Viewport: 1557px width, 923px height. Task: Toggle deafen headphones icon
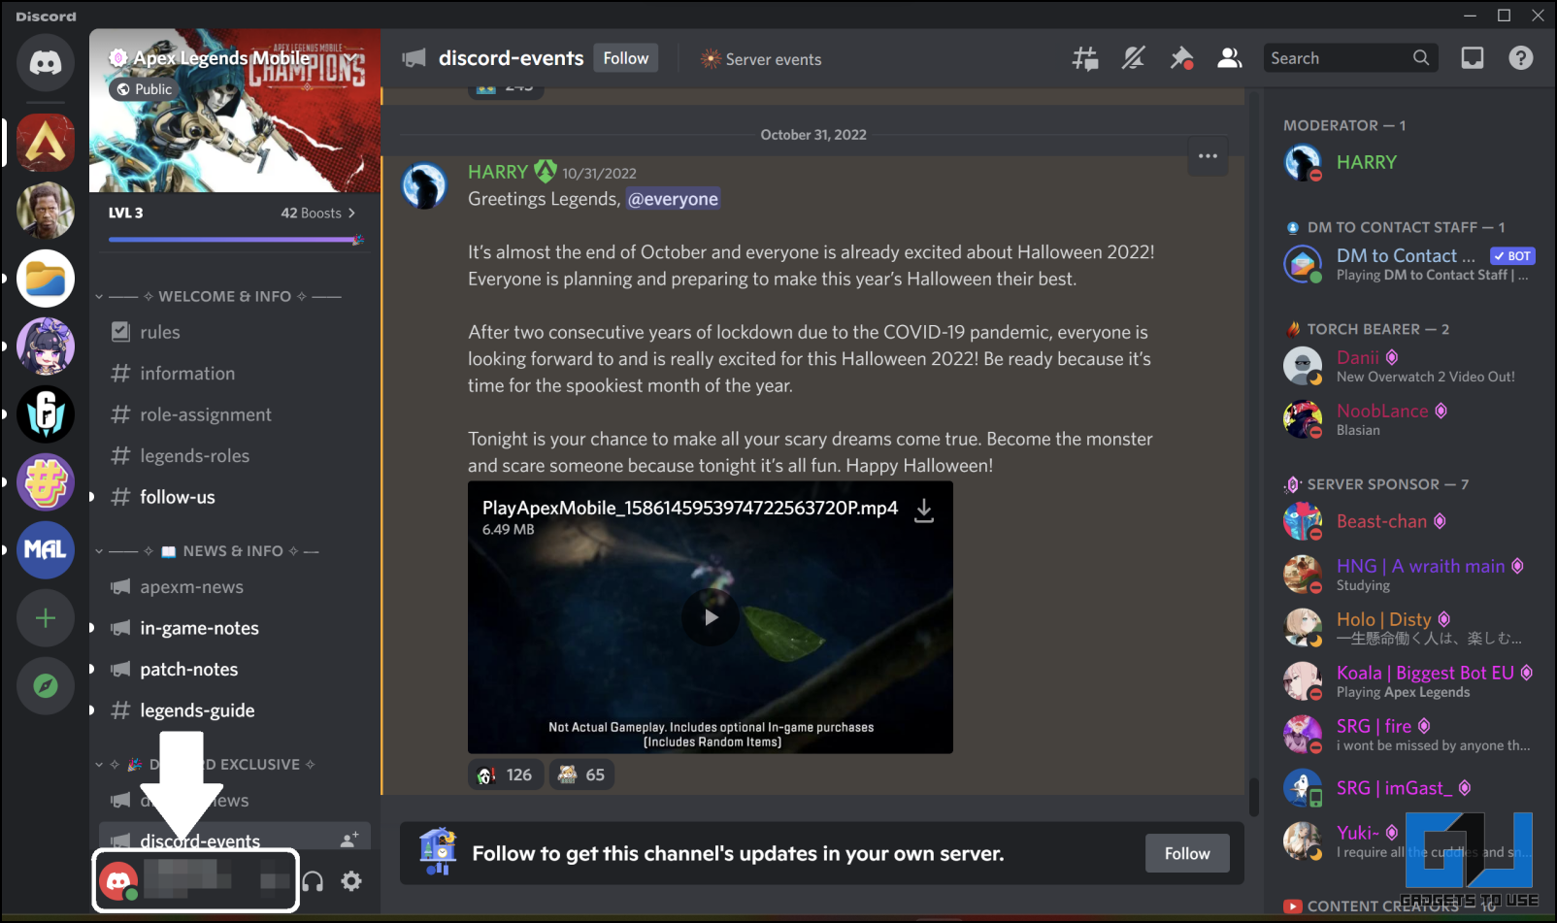[x=313, y=881]
